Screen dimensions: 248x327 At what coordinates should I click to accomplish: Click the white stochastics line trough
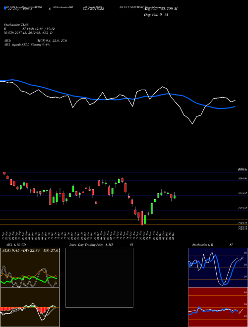(x=222, y=285)
